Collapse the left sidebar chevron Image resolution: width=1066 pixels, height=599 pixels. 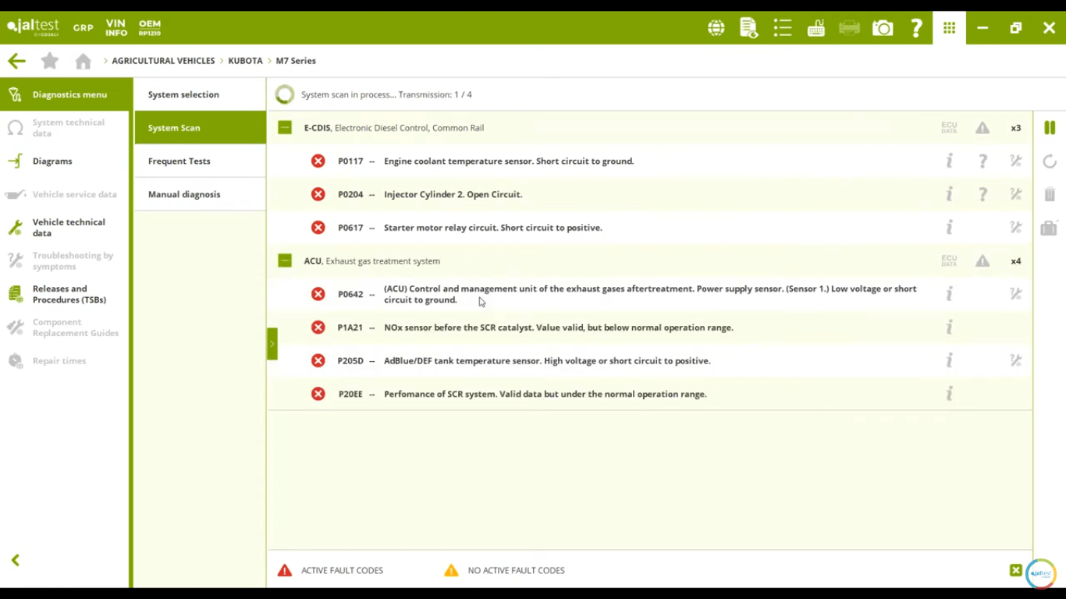pos(16,560)
